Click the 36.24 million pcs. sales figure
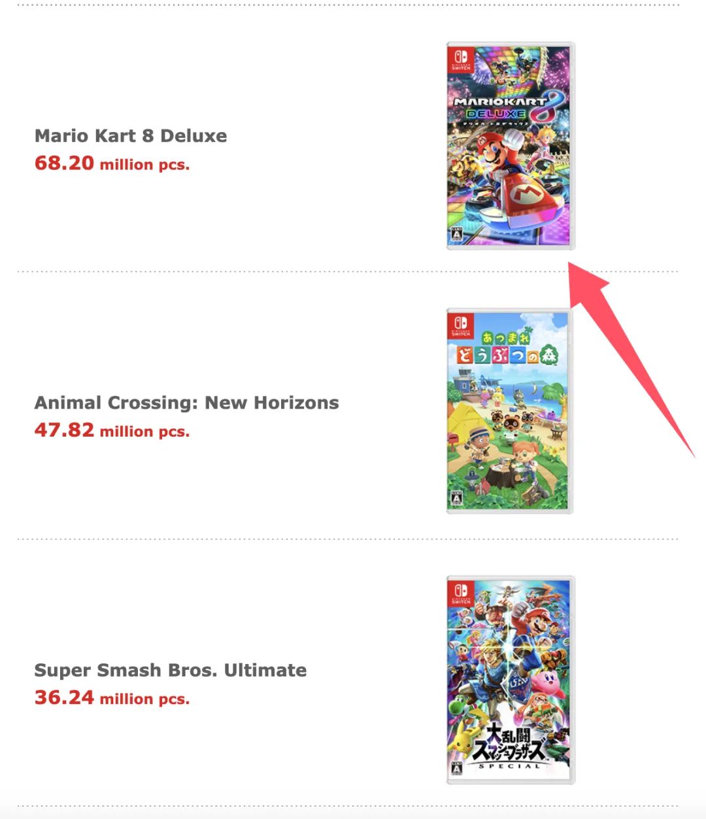The height and width of the screenshot is (819, 706). (112, 697)
